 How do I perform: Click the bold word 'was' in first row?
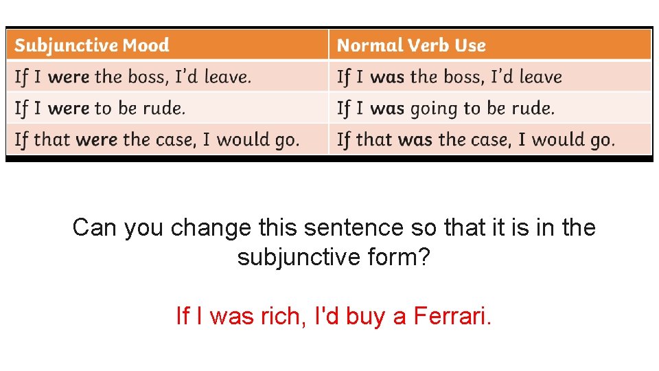[x=387, y=78]
